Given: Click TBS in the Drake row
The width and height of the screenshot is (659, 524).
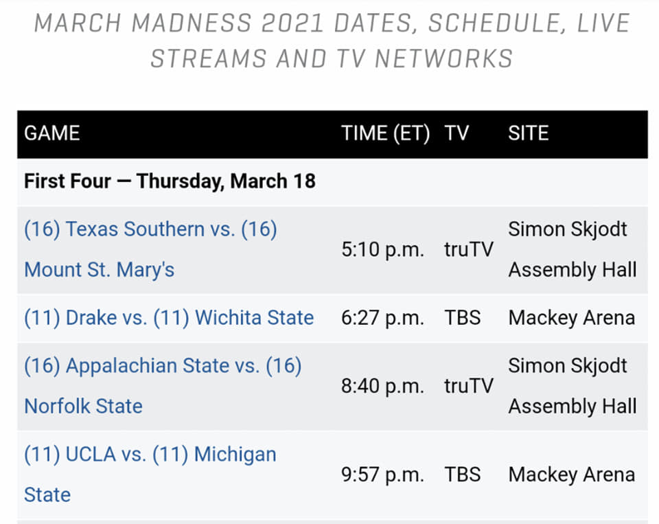Looking at the screenshot, I should tap(462, 318).
